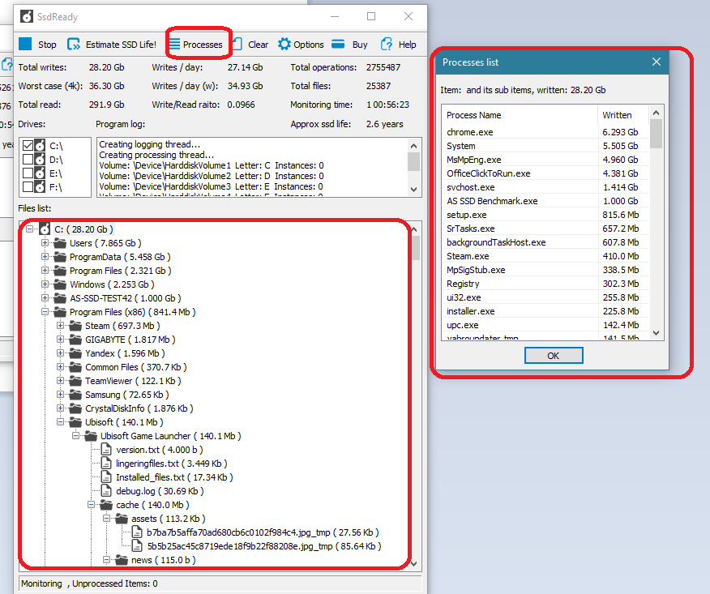Uncheck the C:\ drive checkbox
Viewport: 710px width, 594px height.
tap(28, 145)
